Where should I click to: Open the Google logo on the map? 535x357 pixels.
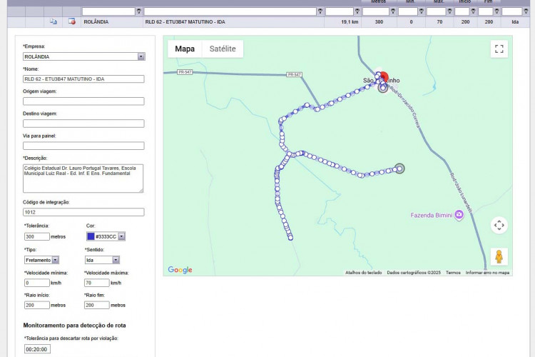180,270
